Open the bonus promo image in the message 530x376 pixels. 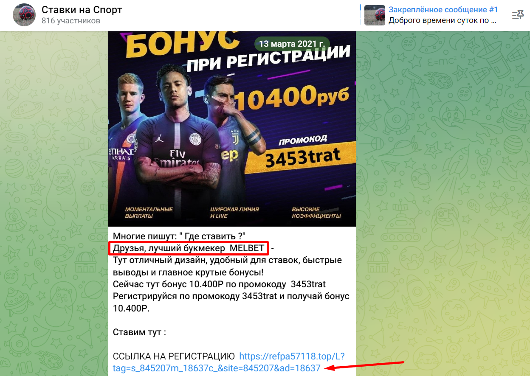[232, 129]
